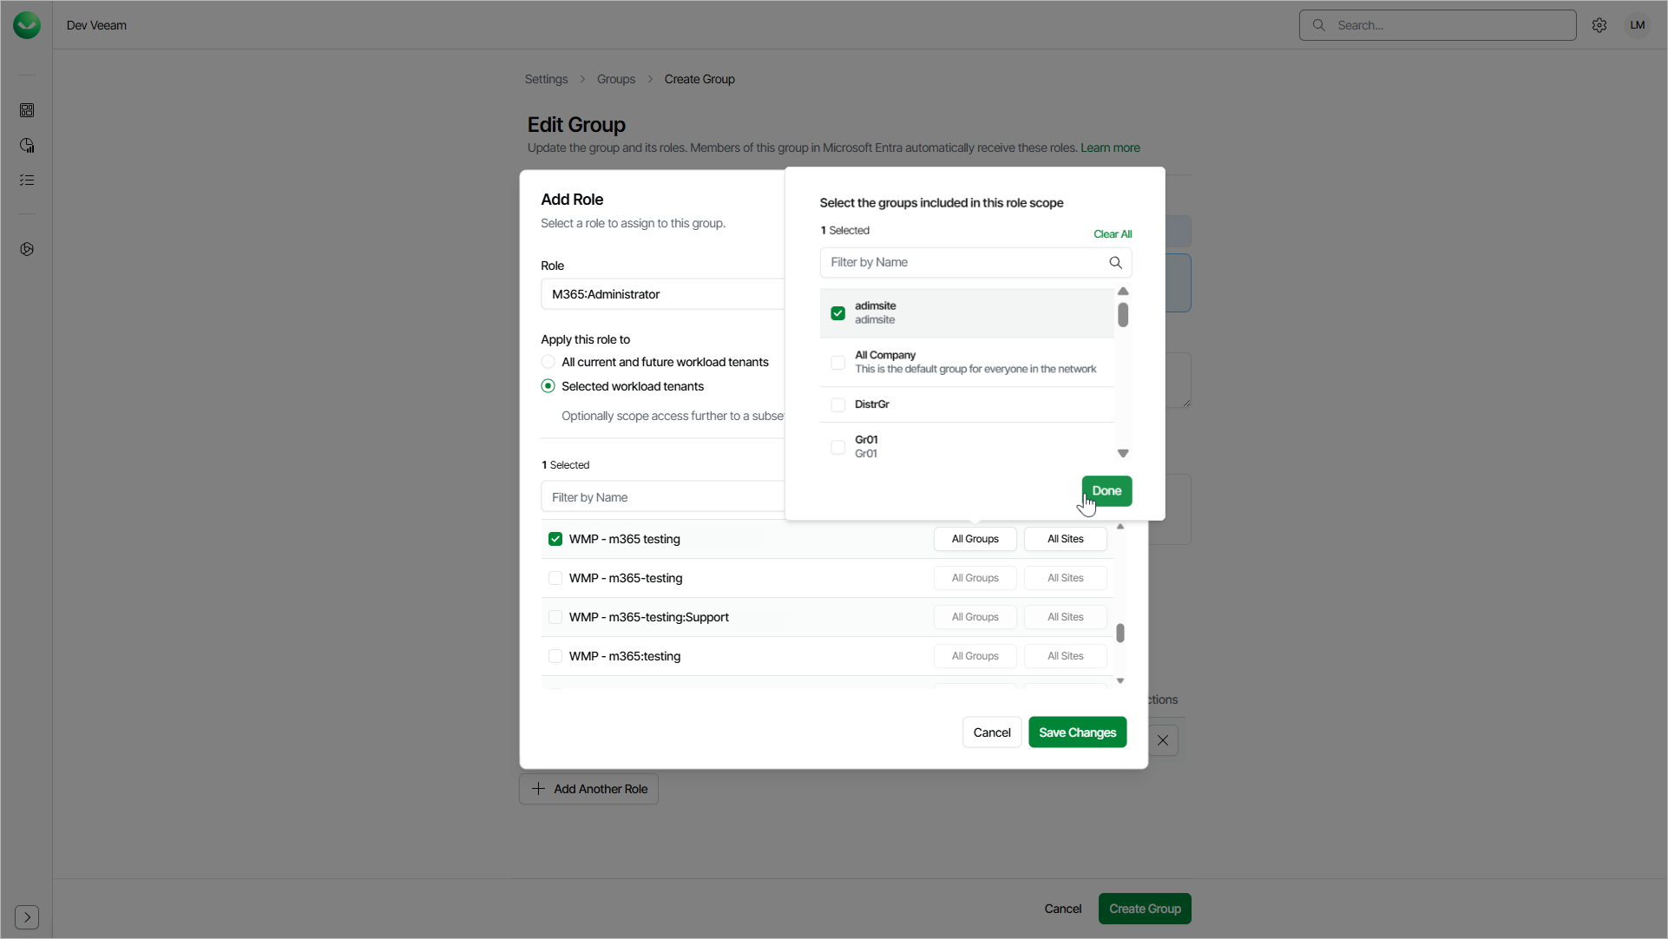Uncheck the adimsite group checkbox
The width and height of the screenshot is (1668, 939).
pyautogui.click(x=837, y=312)
